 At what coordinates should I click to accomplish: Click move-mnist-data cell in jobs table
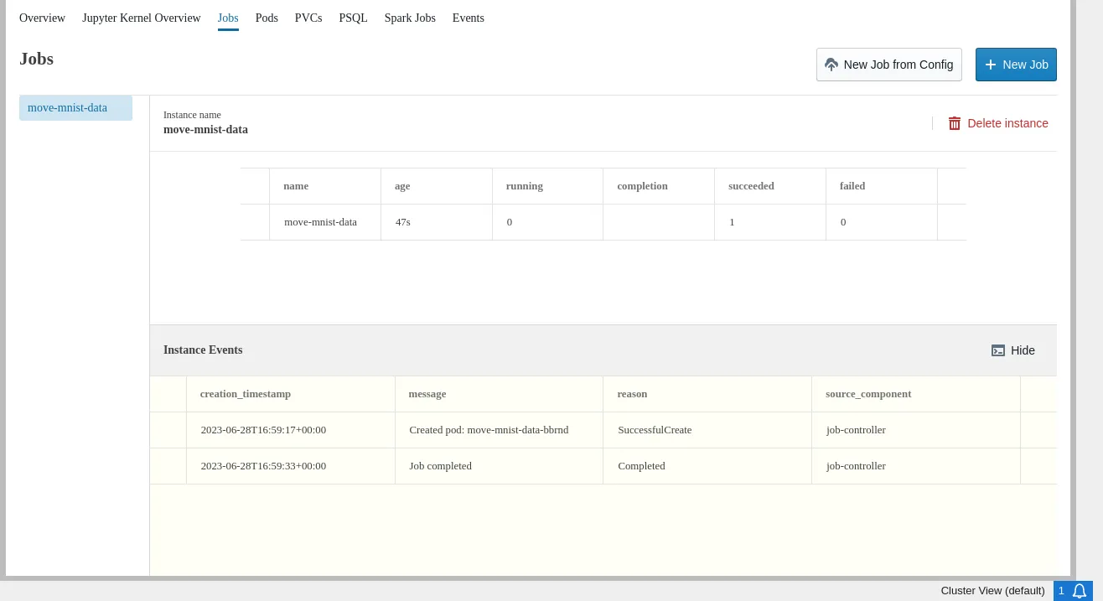325,222
